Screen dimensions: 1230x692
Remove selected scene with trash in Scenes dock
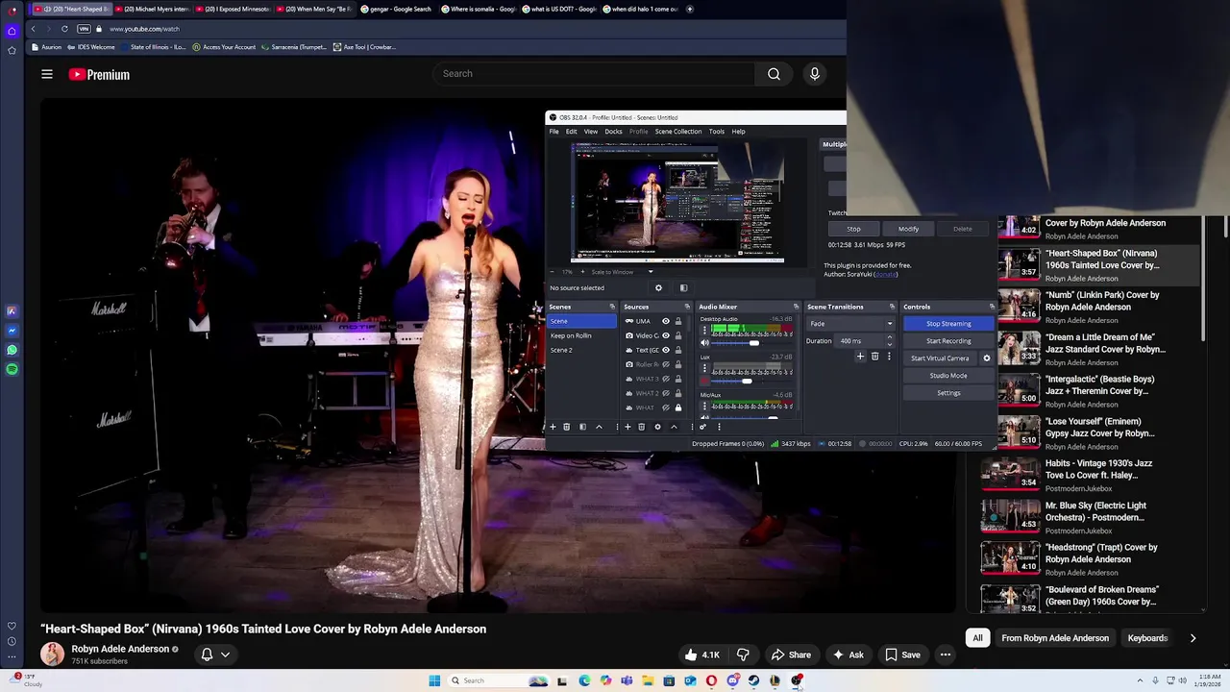point(566,427)
